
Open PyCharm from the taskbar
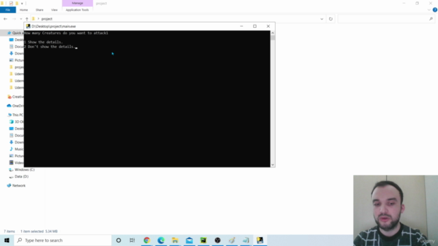coord(203,240)
